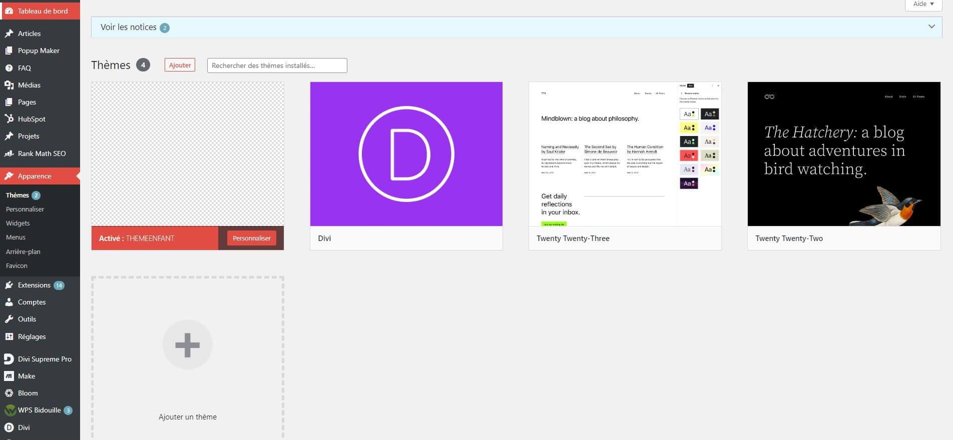Select the Divi theme thumbnail
This screenshot has width=953, height=440.
click(406, 154)
